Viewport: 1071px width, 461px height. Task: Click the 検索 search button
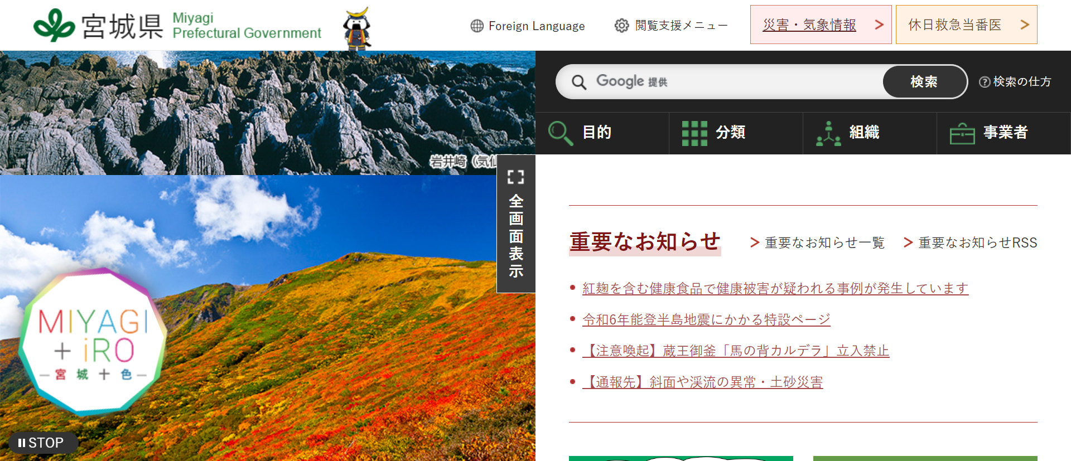click(924, 82)
